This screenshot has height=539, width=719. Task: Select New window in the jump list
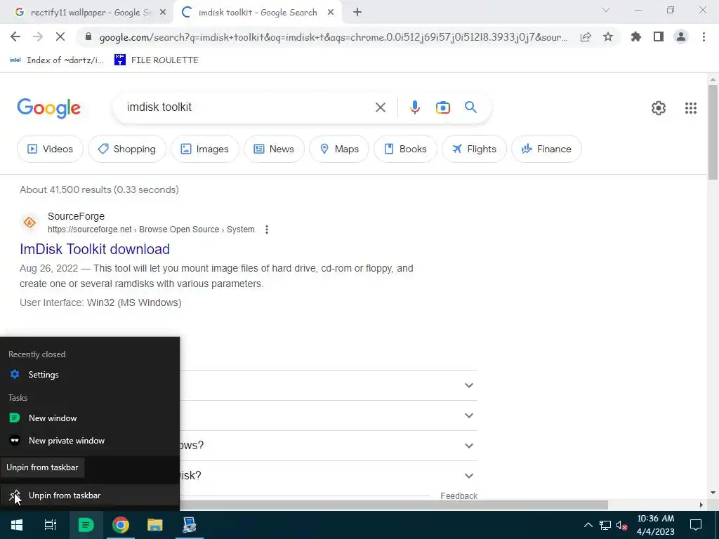click(x=90, y=418)
